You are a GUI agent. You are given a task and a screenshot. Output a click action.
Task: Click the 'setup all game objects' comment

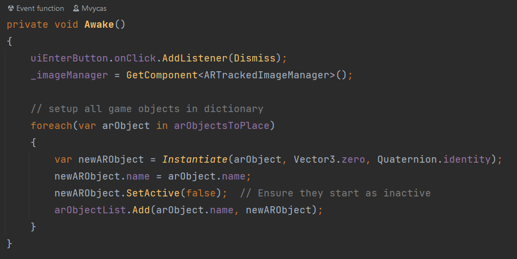coord(147,109)
